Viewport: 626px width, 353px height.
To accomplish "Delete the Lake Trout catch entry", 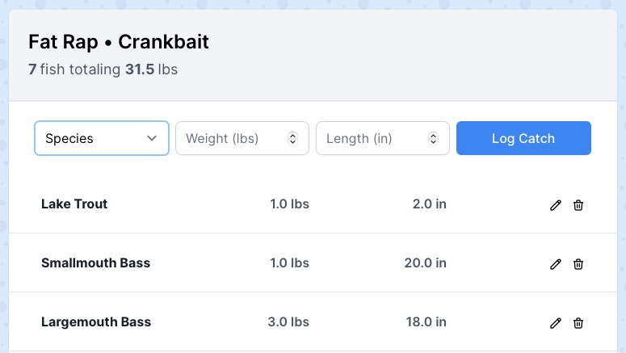I will point(578,205).
